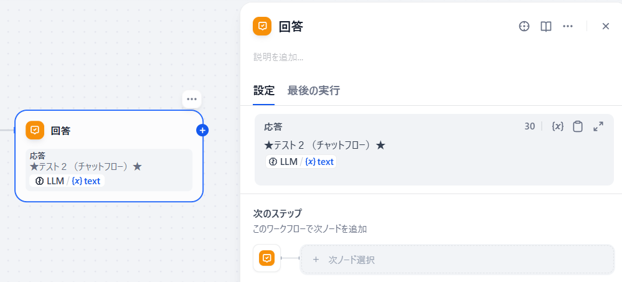Click the ★テスト2 text in the 応答 editor
Screen dimensions: 622x282
click(x=324, y=146)
